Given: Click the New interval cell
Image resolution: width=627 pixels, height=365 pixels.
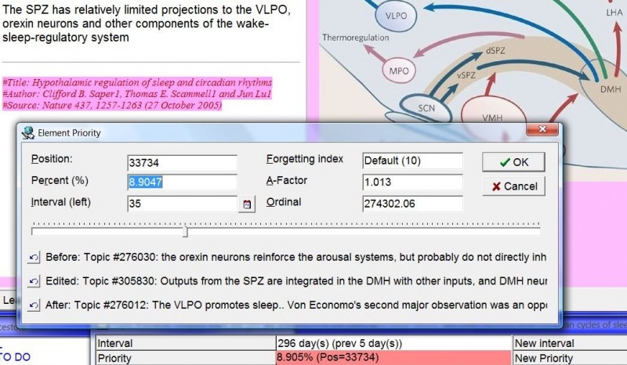Looking at the screenshot, I should tap(570, 343).
